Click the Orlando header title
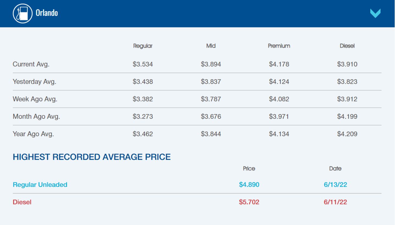395x225 pixels. click(47, 13)
